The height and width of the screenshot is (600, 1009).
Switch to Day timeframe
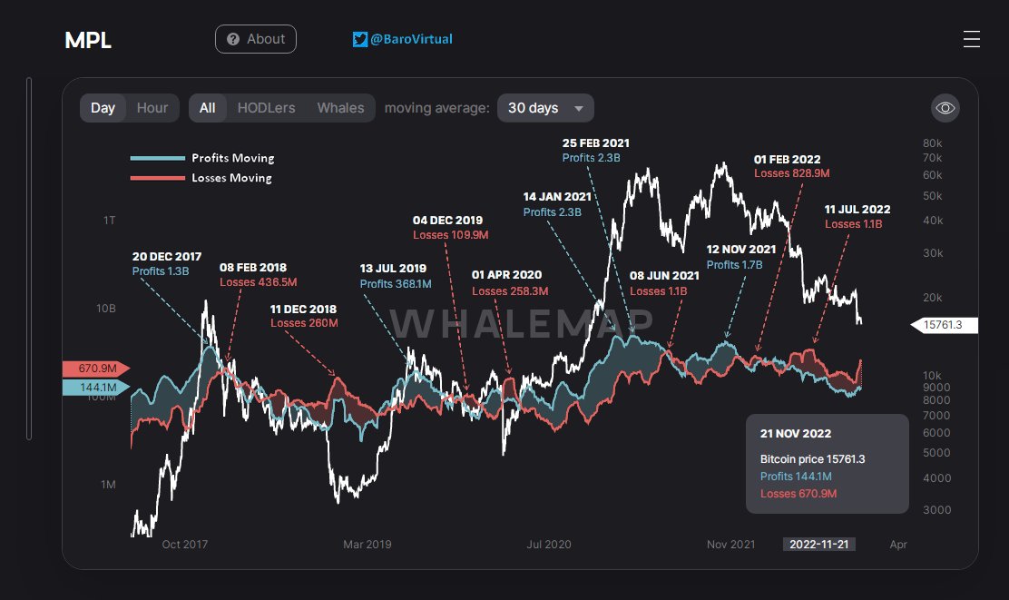point(103,108)
